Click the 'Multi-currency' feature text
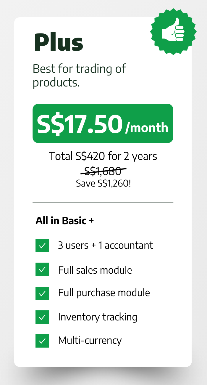The image size is (207, 385). (x=90, y=341)
